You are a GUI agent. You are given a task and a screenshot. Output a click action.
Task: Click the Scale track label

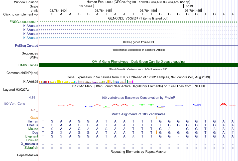pyautogui.click(x=34, y=6)
